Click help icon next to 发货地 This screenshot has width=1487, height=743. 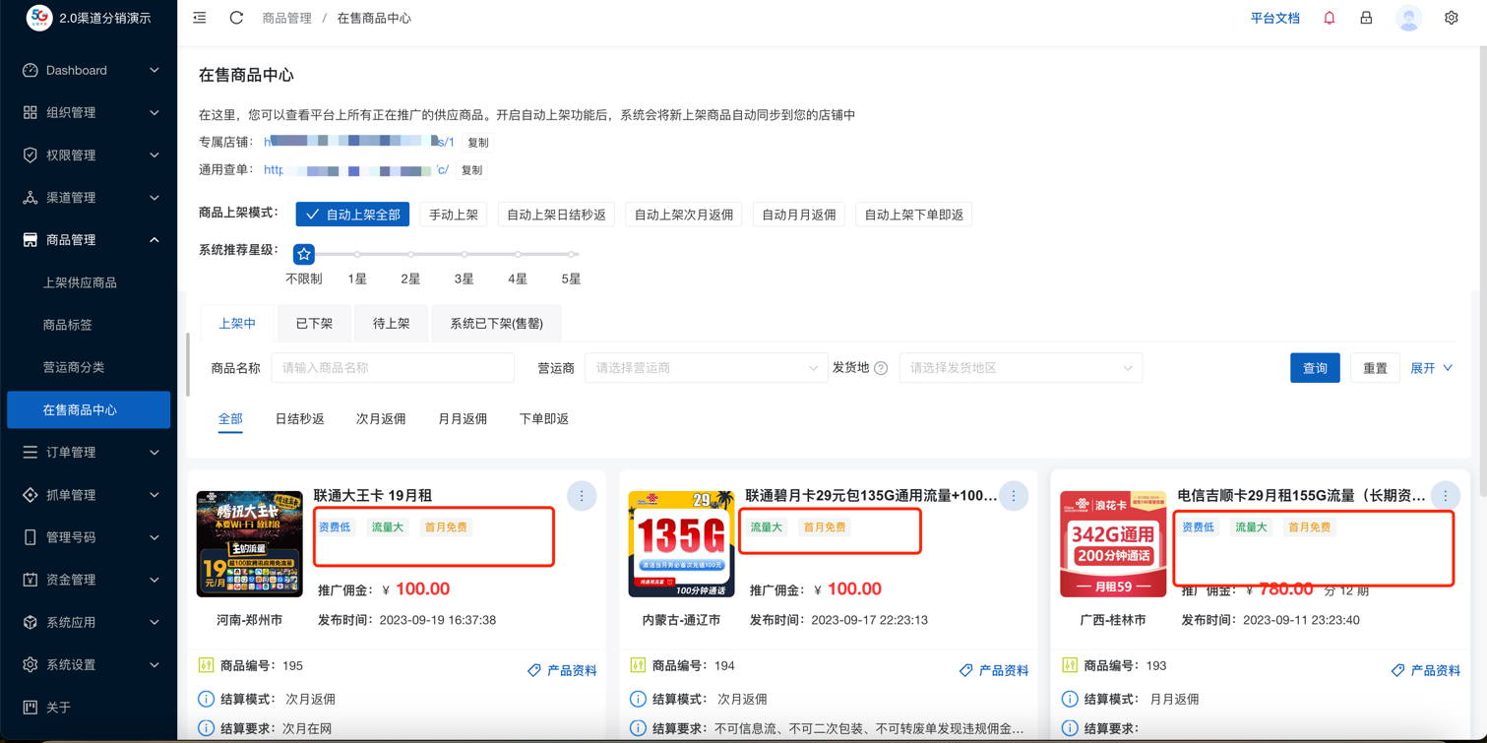(881, 368)
